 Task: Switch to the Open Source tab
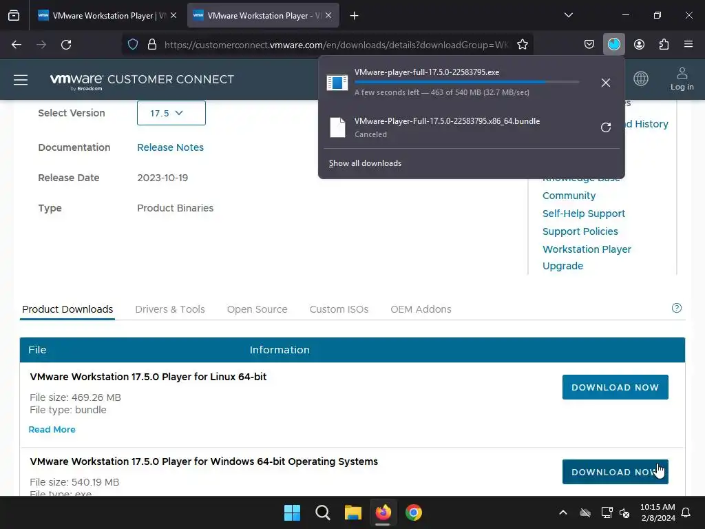(257, 309)
